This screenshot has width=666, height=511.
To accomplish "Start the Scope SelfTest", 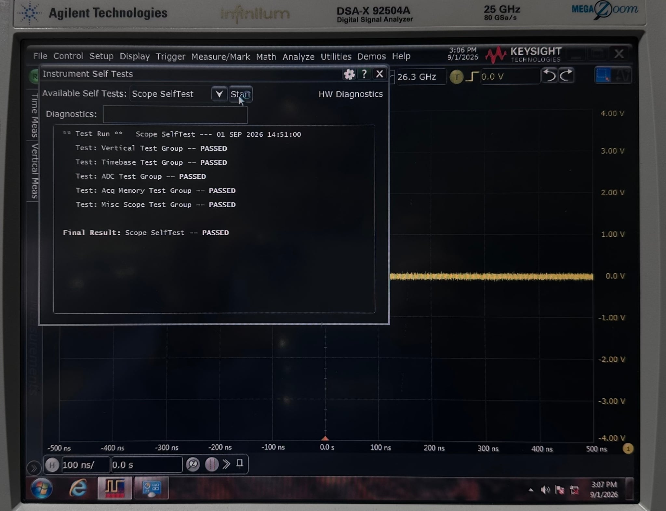I will point(240,94).
